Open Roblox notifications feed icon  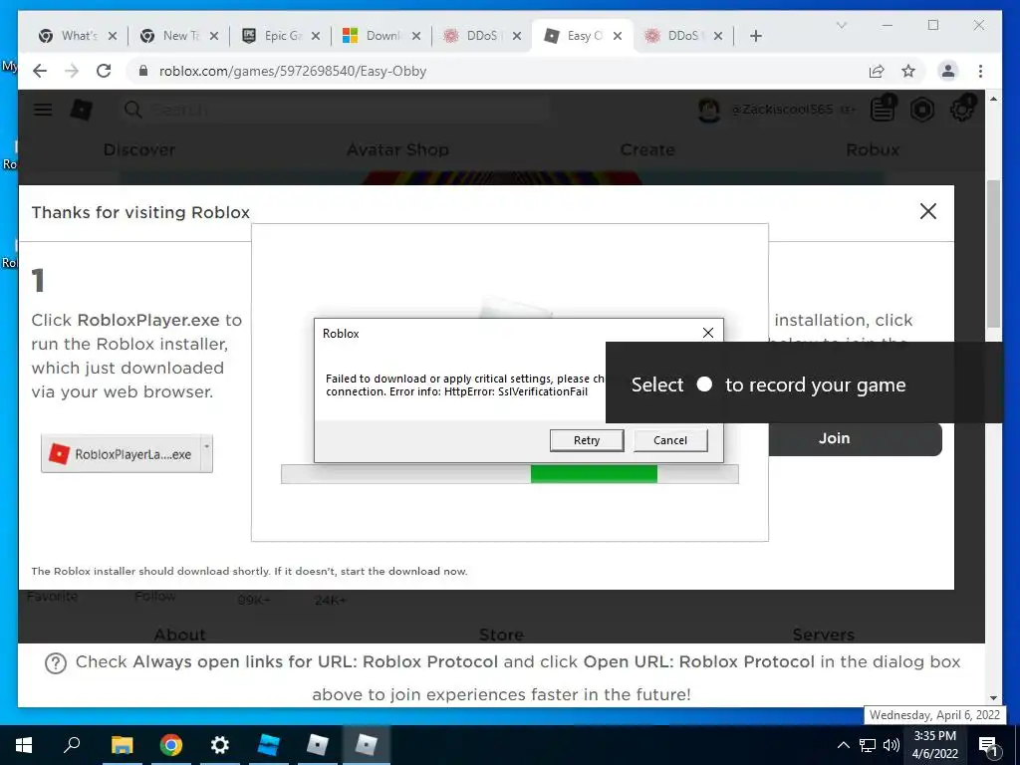tap(883, 110)
